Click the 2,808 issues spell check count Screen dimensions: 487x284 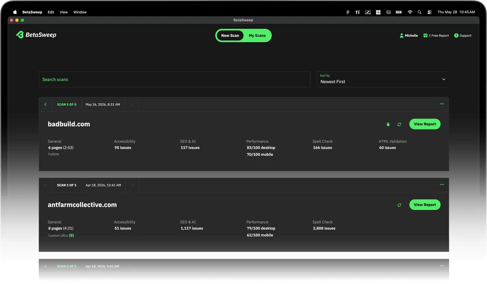[x=324, y=228]
